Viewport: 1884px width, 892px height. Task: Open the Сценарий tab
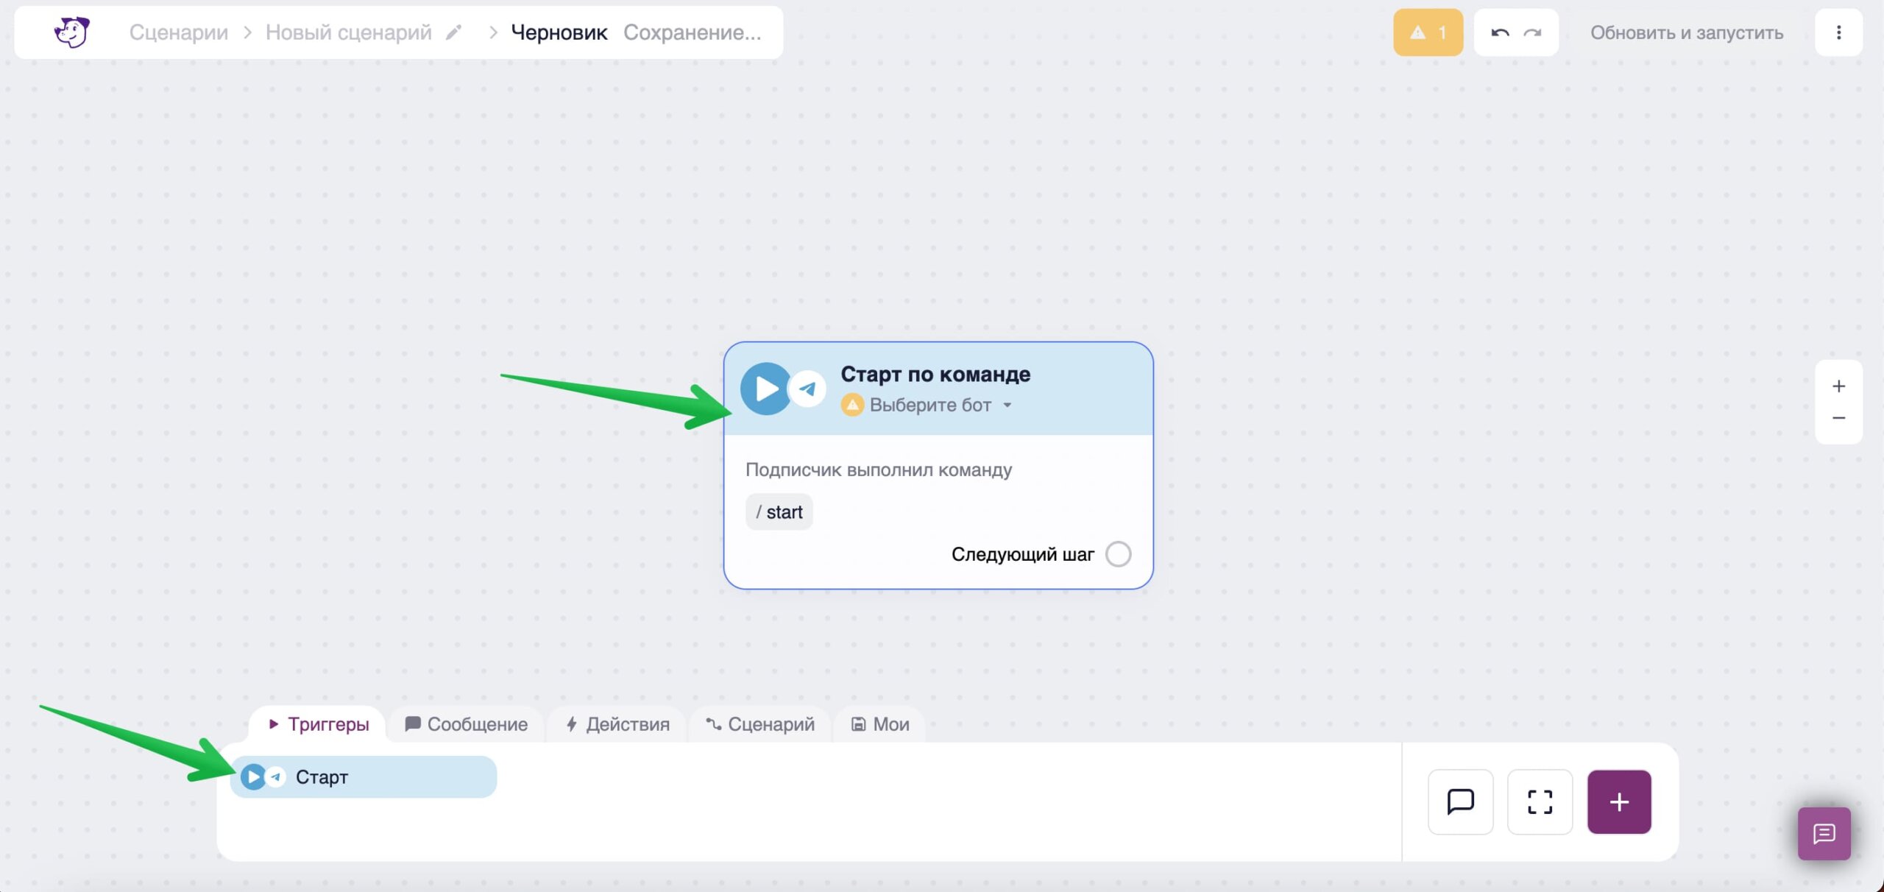coord(760,724)
